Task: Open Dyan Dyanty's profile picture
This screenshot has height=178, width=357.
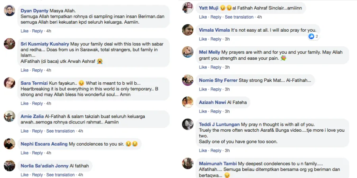Action: [10, 11]
